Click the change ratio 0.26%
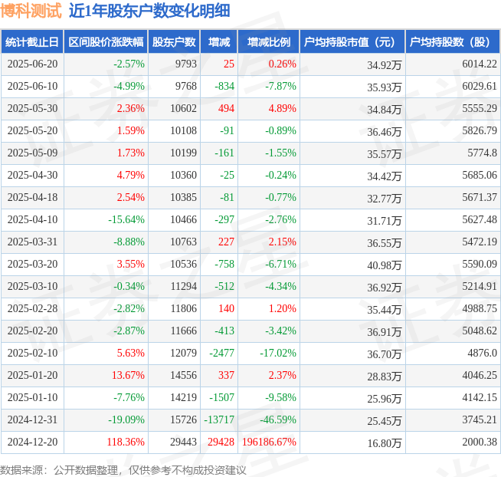The height and width of the screenshot is (477, 501). (x=283, y=64)
